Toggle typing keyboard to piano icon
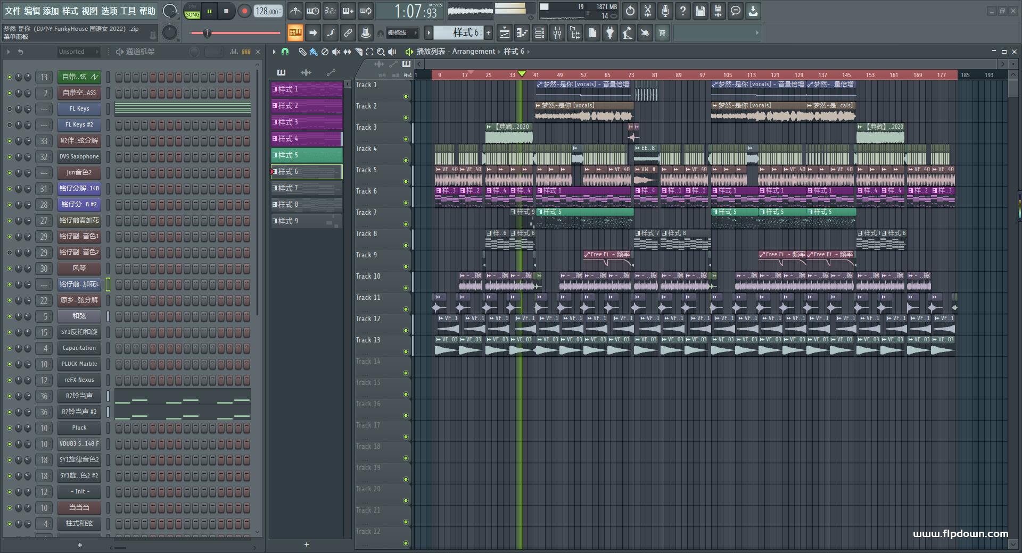Screen dimensions: 1022x553 point(295,33)
